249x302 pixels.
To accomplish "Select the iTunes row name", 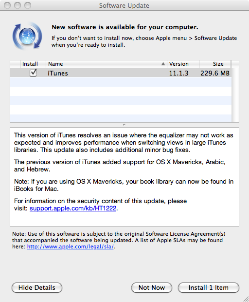I will [x=58, y=73].
